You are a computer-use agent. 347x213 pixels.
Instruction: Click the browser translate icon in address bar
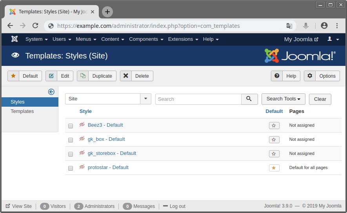pyautogui.click(x=289, y=26)
